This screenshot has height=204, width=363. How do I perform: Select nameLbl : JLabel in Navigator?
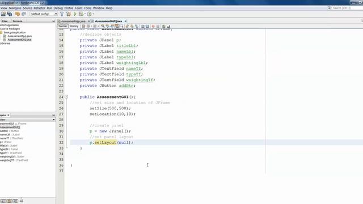coord(10,135)
